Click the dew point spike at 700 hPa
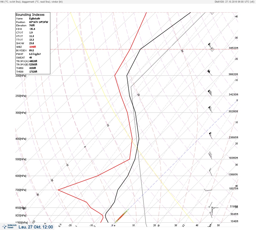This screenshot has height=230, width=256. click(58, 190)
